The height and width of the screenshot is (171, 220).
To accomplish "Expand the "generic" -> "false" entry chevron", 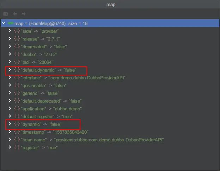I will [x=10, y=93].
